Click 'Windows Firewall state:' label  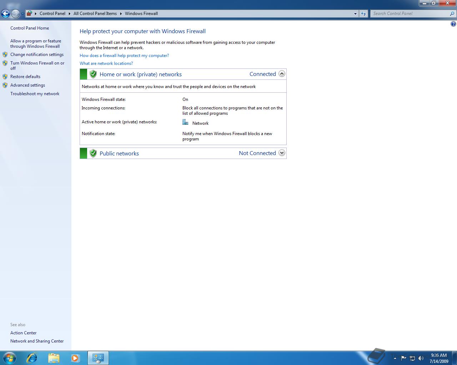tap(104, 99)
